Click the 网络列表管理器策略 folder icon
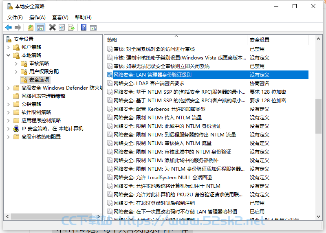 pyautogui.click(x=16, y=96)
